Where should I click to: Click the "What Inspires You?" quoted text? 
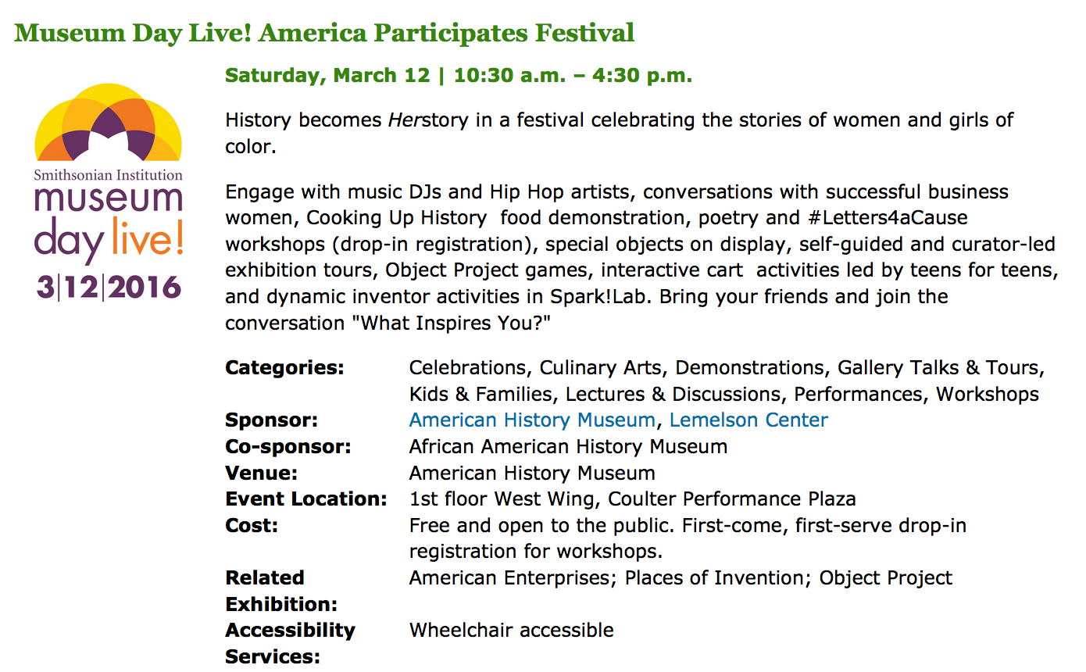(x=455, y=323)
